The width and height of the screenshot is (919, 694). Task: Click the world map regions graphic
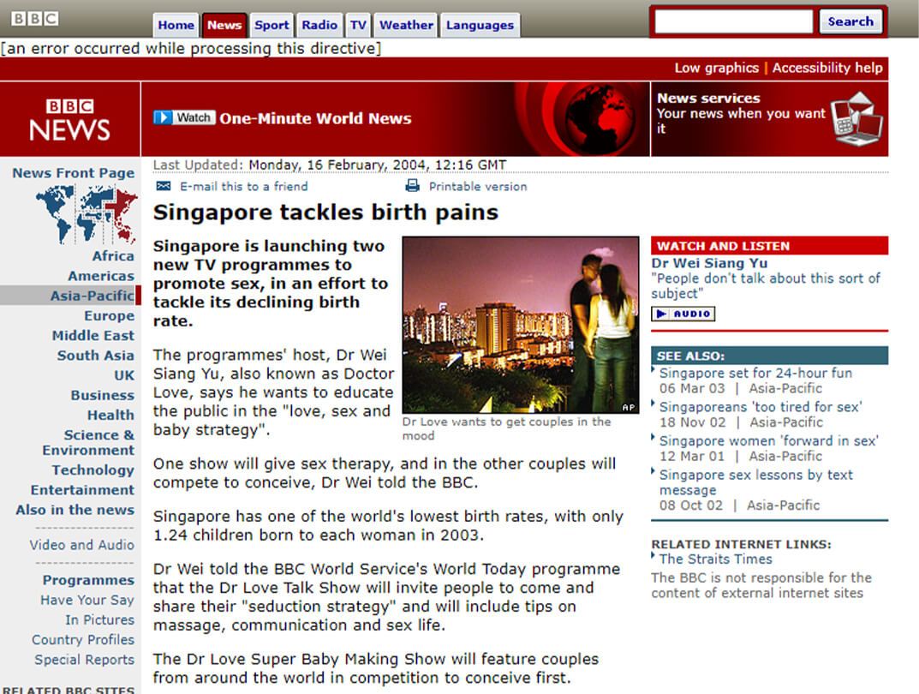pyautogui.click(x=87, y=214)
